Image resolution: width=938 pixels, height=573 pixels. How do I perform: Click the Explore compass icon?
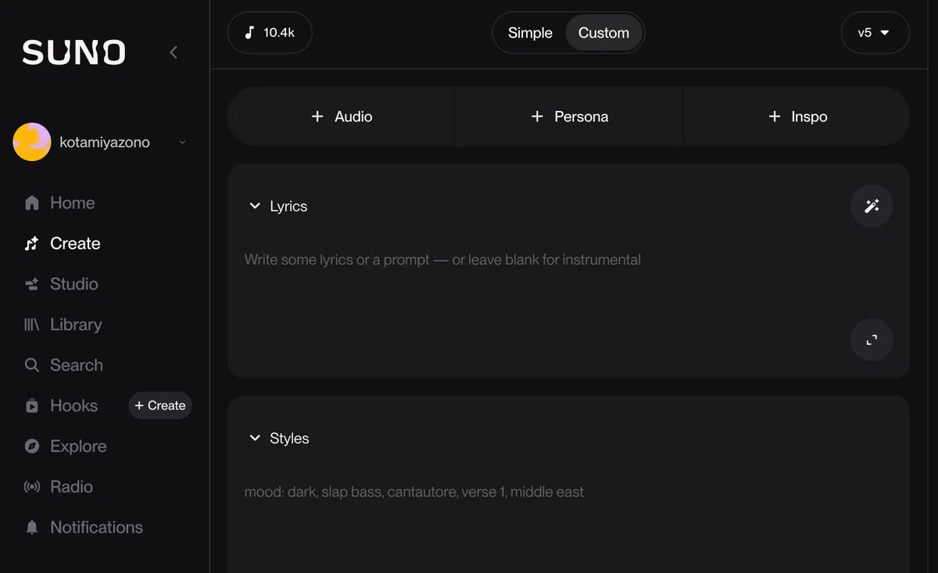32,446
